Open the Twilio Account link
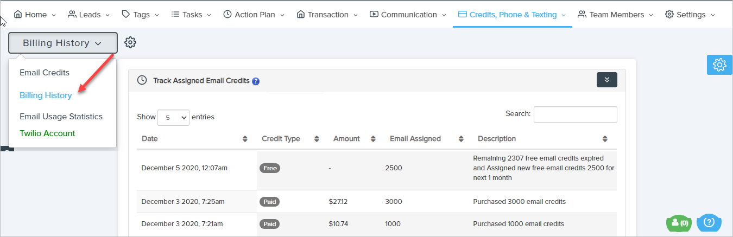Screen dimensions: 733x237 click(x=47, y=133)
